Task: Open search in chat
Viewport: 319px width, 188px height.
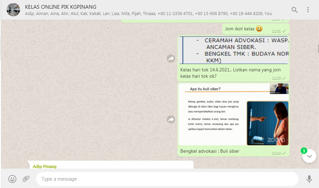Action: point(294,10)
